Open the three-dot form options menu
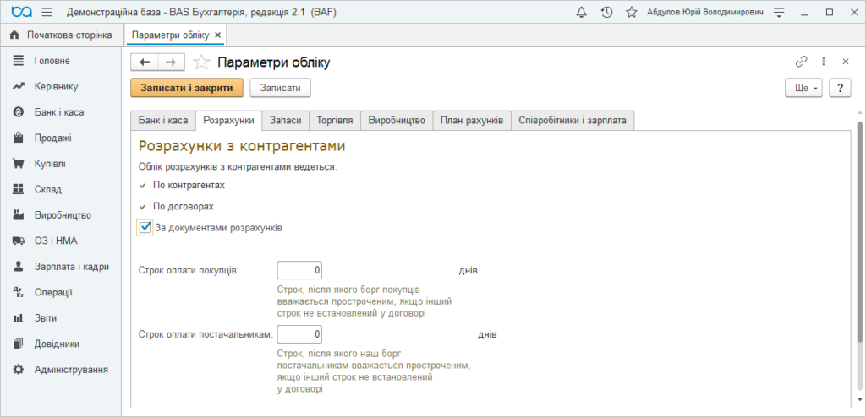Screen dimensions: 866x417 tap(823, 62)
